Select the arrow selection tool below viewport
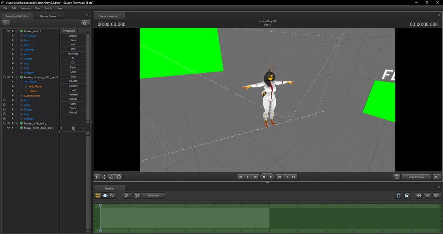This screenshot has width=443, height=234. 97,177
